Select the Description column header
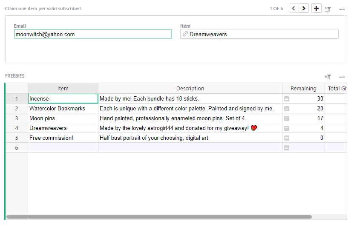 point(190,89)
